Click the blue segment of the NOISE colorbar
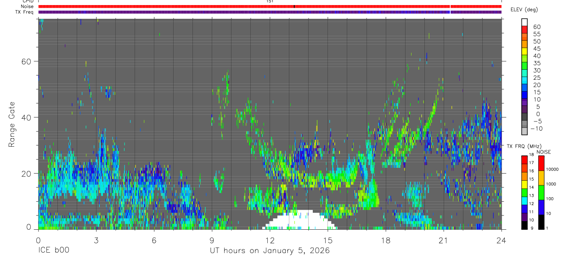Viewport: 564px width, 260px height. click(541, 207)
